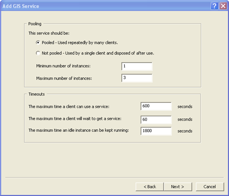Close the Add GIS Service dialog
The height and width of the screenshot is (196, 229).
point(223,6)
